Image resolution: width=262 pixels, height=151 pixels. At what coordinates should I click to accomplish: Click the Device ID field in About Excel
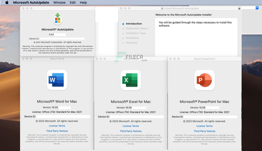point(137,117)
